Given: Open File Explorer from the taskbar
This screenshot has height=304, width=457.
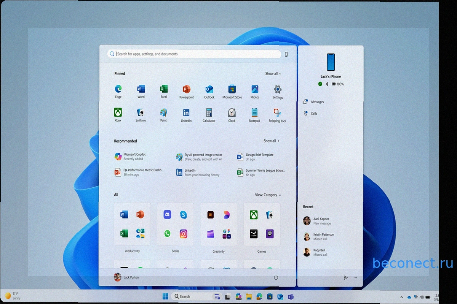Looking at the screenshot, I should [249, 296].
